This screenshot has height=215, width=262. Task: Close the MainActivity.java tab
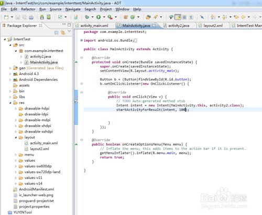pos(154,26)
